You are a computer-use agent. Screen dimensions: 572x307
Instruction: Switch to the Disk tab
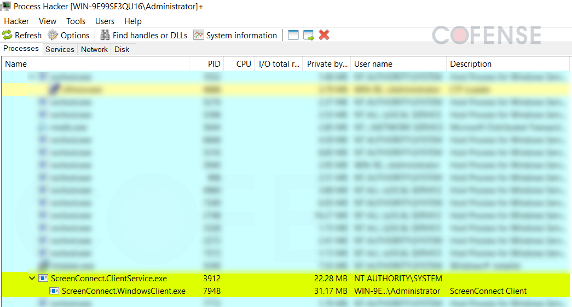(x=122, y=49)
